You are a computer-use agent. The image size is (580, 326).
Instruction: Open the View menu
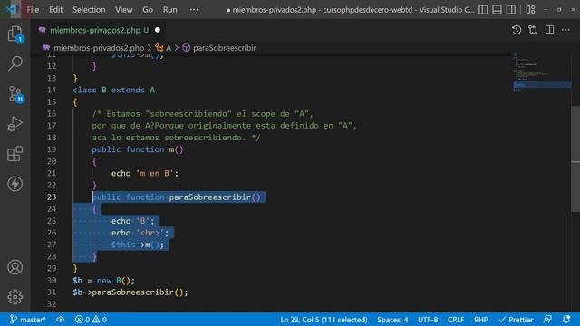pyautogui.click(x=124, y=10)
